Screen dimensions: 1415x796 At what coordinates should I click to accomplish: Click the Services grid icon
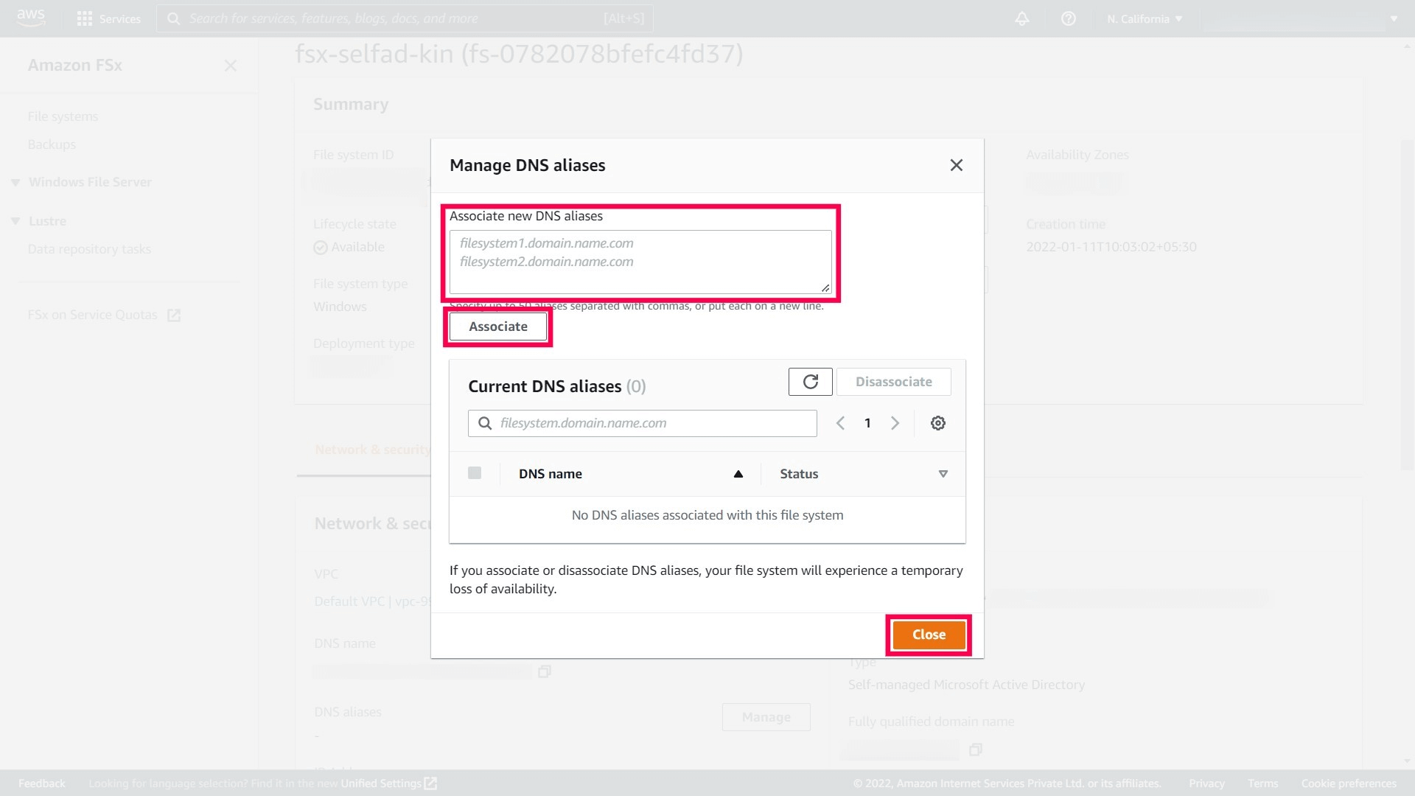click(85, 18)
